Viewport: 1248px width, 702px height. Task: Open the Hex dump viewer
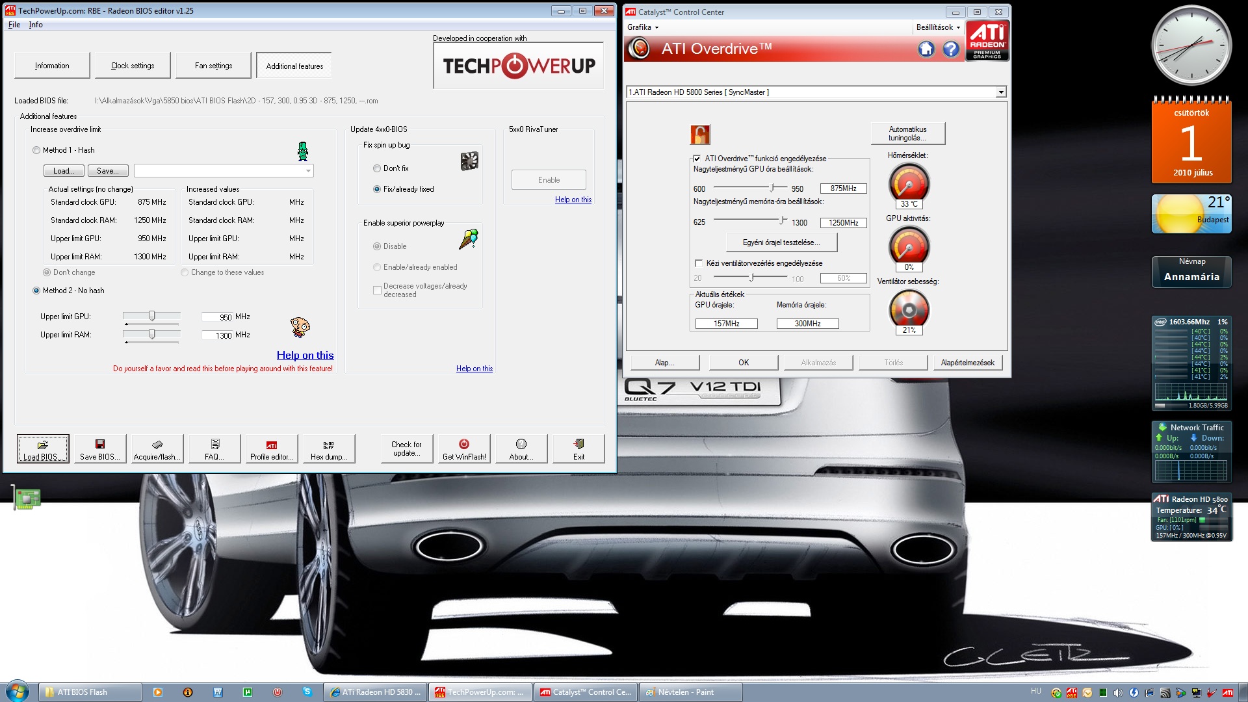(329, 448)
